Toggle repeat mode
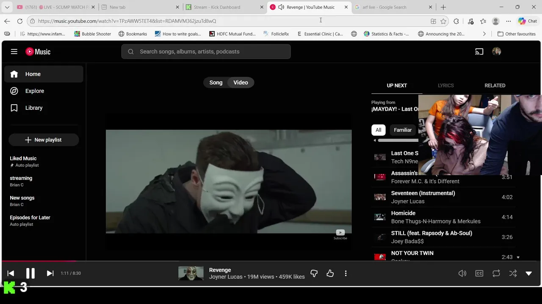 [496, 274]
